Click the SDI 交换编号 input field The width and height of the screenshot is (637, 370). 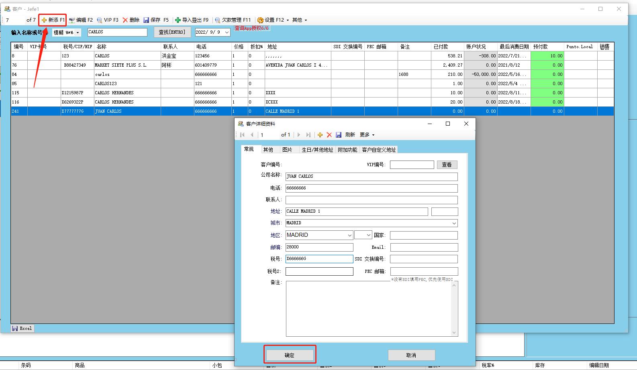click(424, 259)
